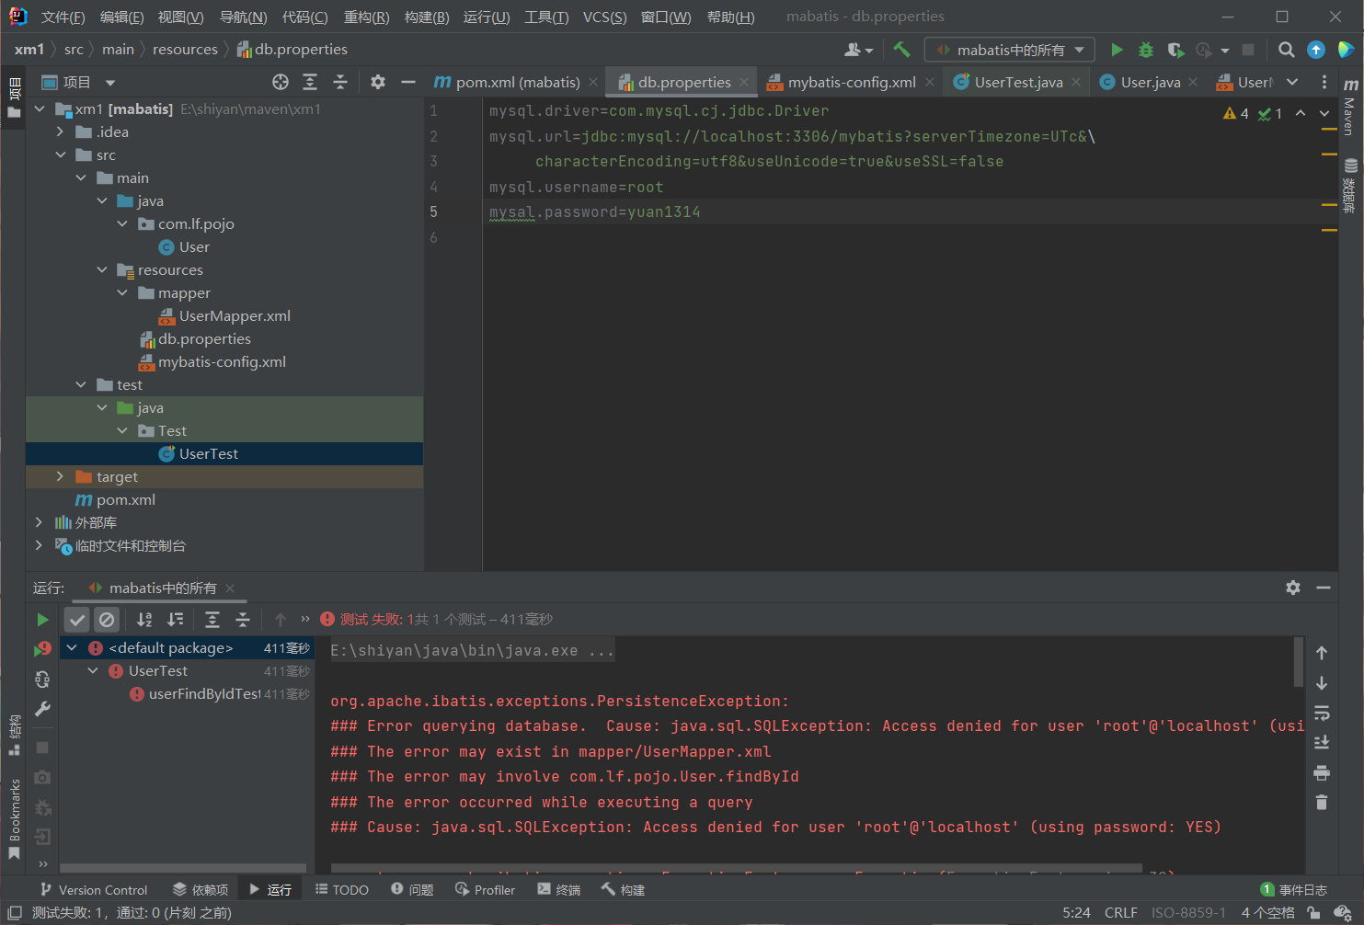This screenshot has height=925, width=1364.
Task: Collapse the mapper folder
Action: click(122, 292)
